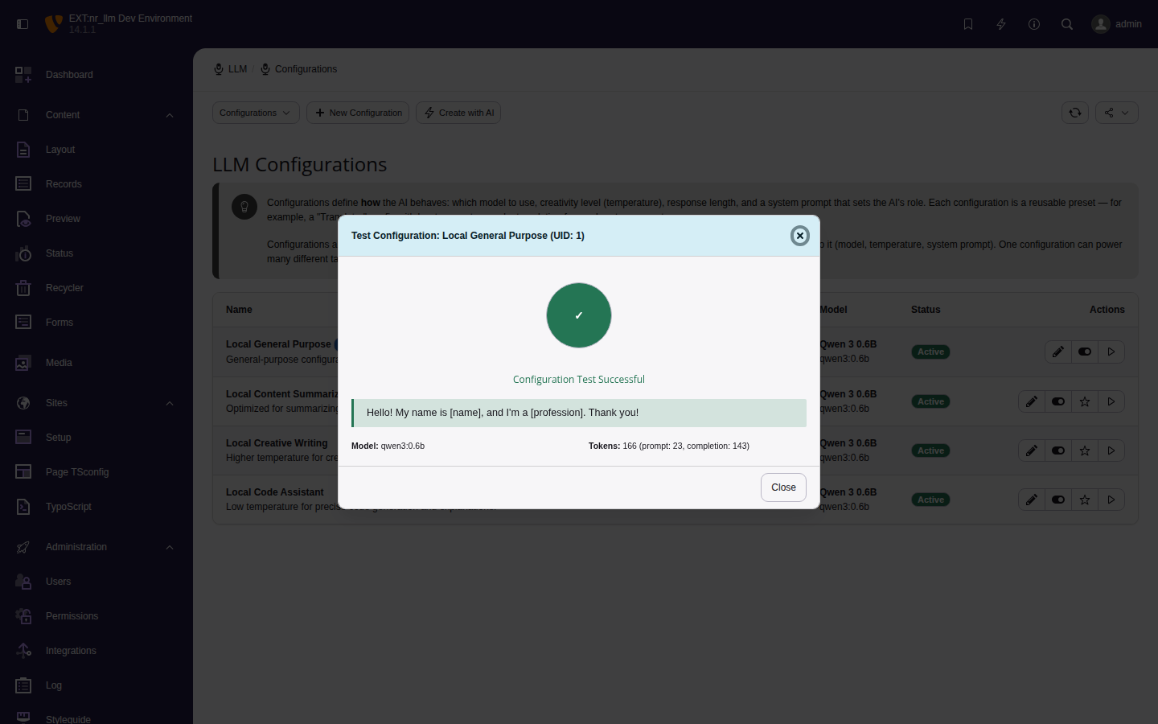Favorite the Local Creative Writing configuration
This screenshot has width=1158, height=724.
(1084, 450)
